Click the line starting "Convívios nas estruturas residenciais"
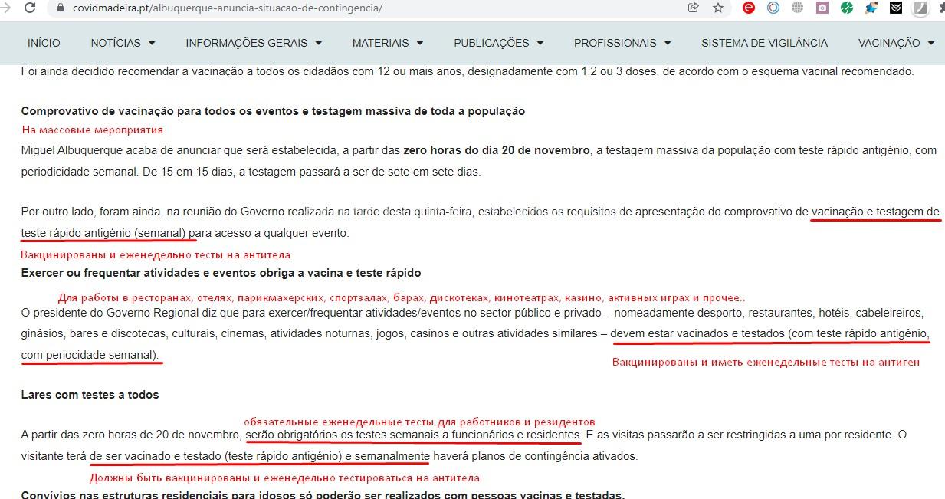Image resolution: width=945 pixels, height=499 pixels. click(x=323, y=494)
